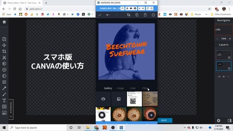Viewport: 233px width, 131px height.
Task: Start device video recording icon
Action: tap(131, 8)
